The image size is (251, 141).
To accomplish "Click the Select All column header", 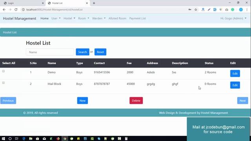I will [x=9, y=63].
